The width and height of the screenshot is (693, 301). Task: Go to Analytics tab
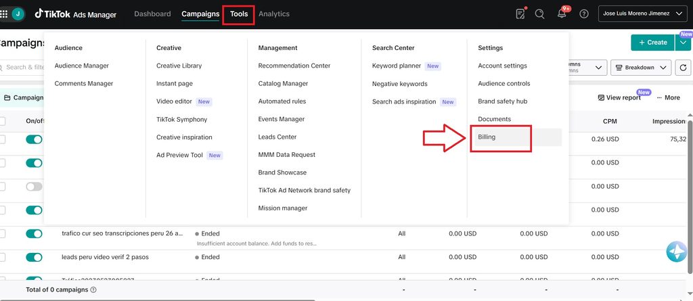click(x=274, y=14)
